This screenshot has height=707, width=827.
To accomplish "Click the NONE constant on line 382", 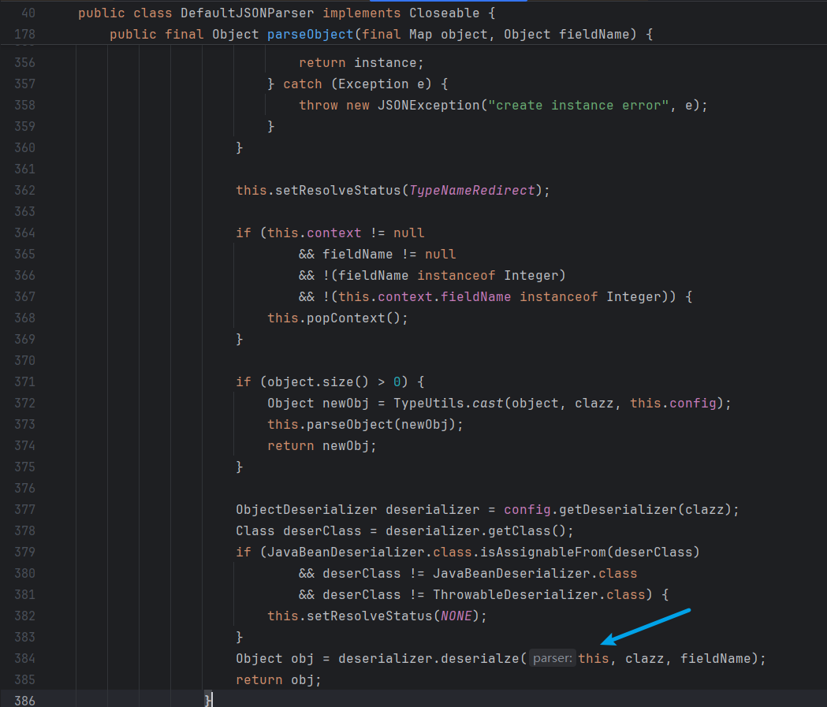I will tap(456, 616).
